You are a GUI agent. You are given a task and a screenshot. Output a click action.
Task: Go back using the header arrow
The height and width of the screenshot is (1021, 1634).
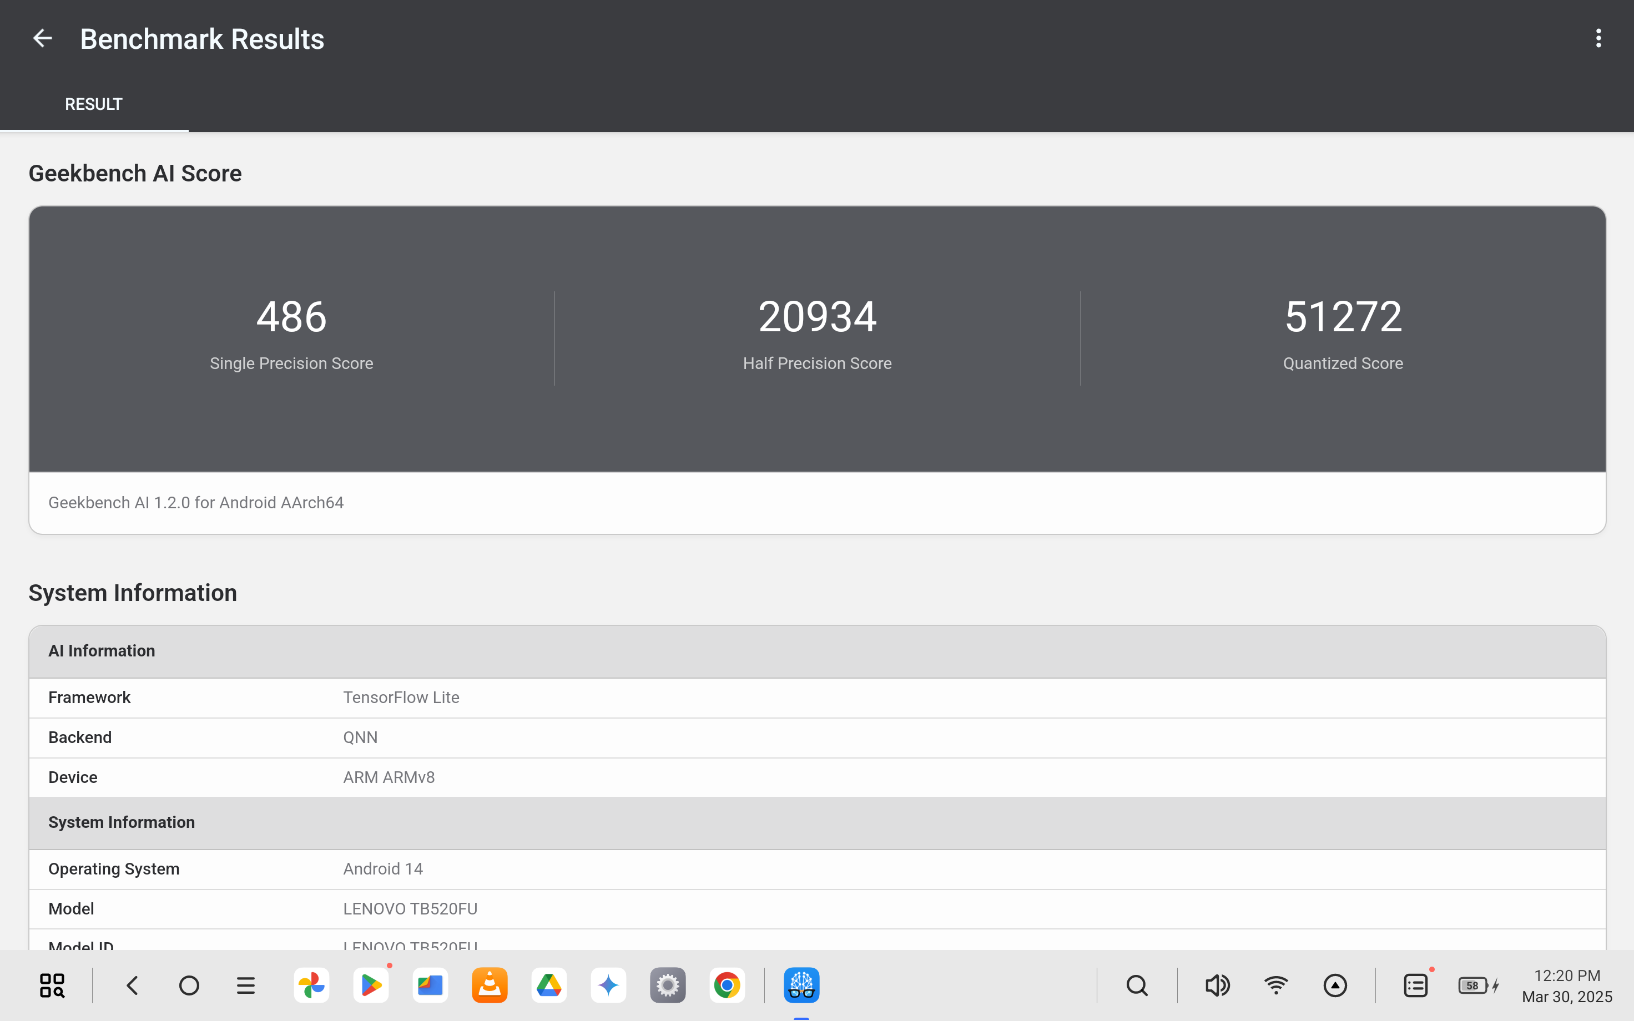click(43, 38)
